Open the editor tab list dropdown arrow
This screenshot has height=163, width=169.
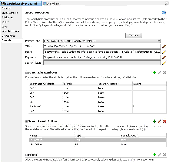click(167, 3)
